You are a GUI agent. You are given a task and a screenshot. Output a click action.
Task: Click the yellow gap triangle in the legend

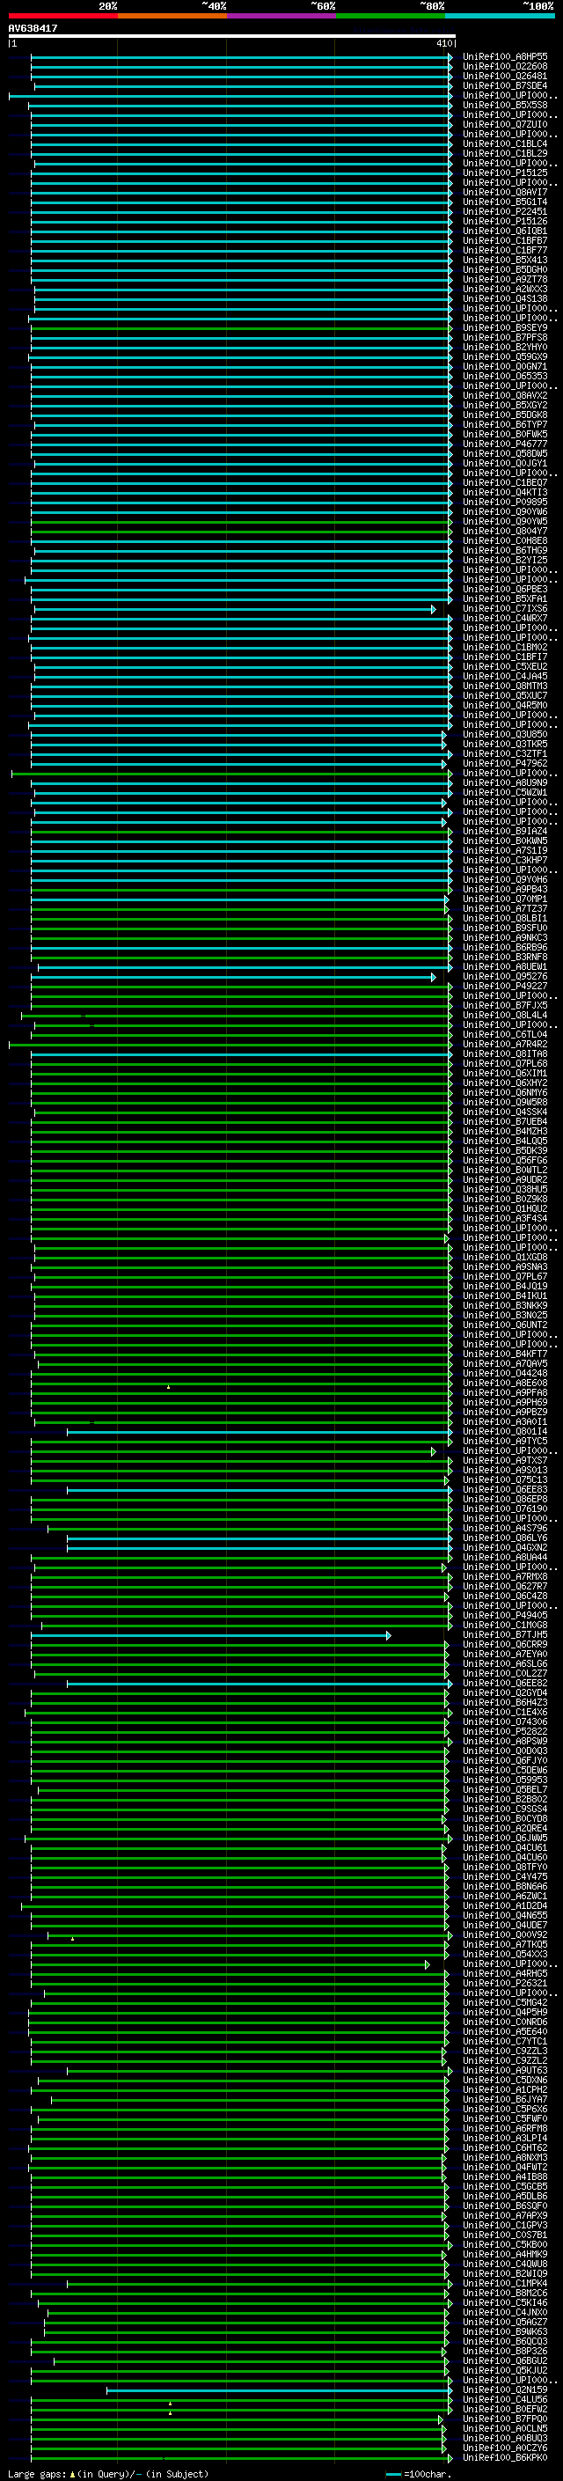pyautogui.click(x=72, y=2473)
